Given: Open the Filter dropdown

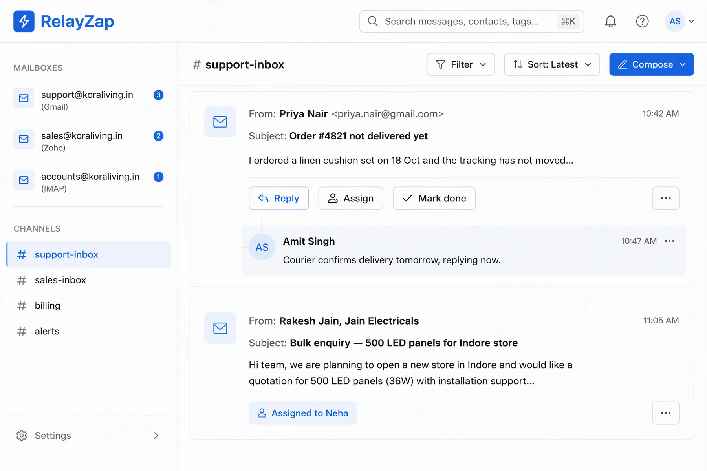Looking at the screenshot, I should 461,64.
